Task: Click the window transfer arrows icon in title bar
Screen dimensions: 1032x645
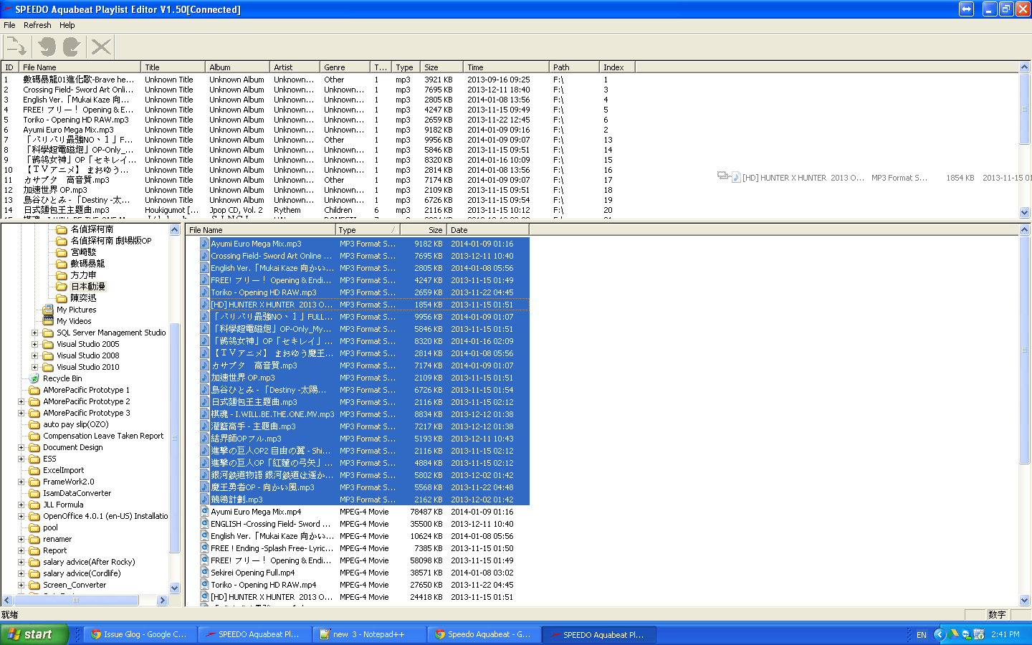Action: tap(966, 9)
